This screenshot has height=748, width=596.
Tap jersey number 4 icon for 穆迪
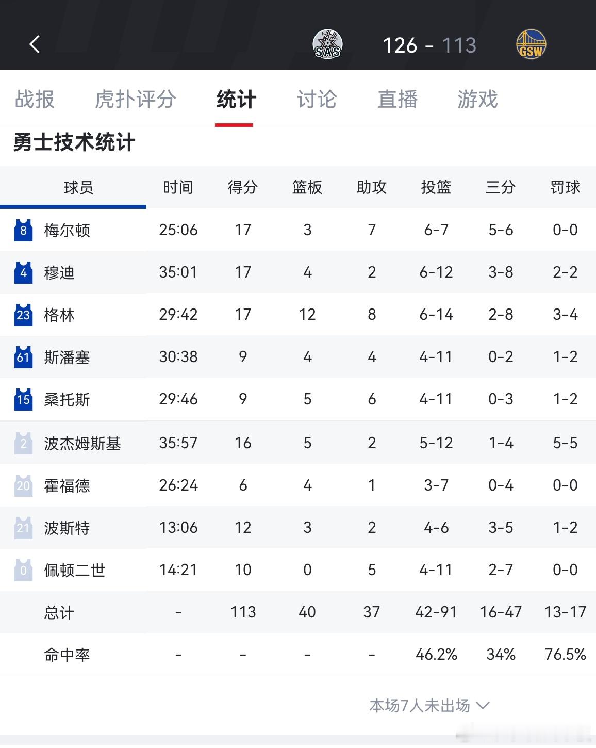pyautogui.click(x=23, y=272)
